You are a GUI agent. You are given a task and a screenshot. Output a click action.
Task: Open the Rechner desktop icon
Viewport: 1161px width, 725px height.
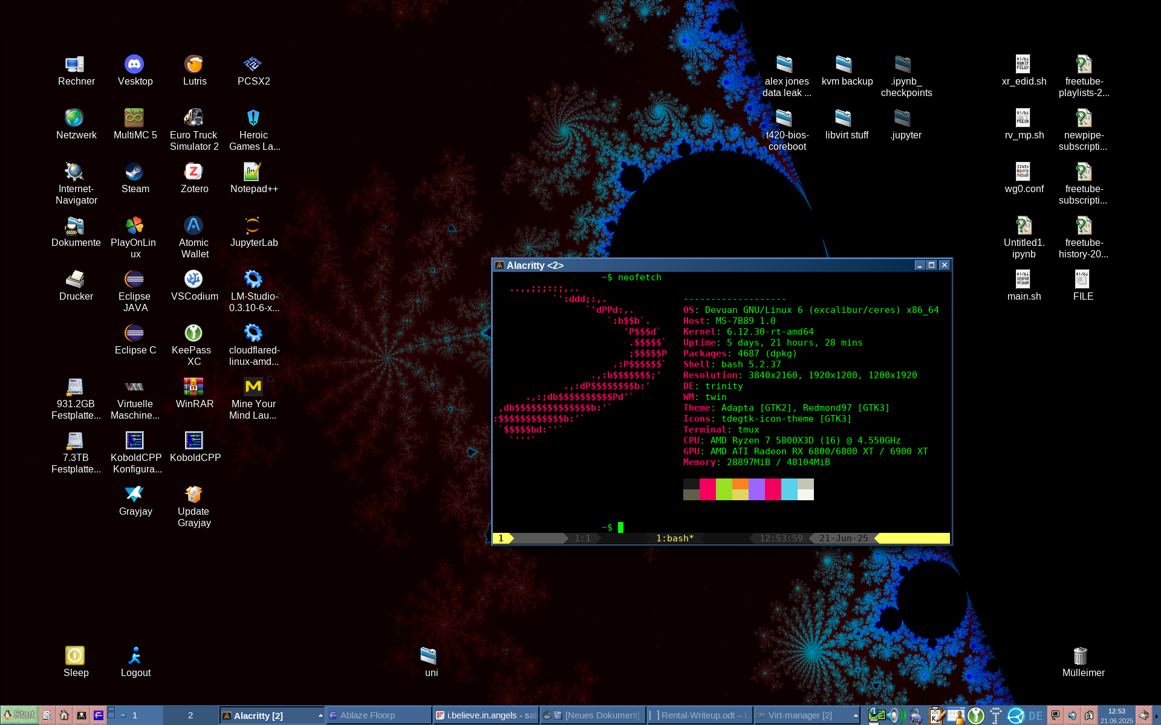coord(76,71)
